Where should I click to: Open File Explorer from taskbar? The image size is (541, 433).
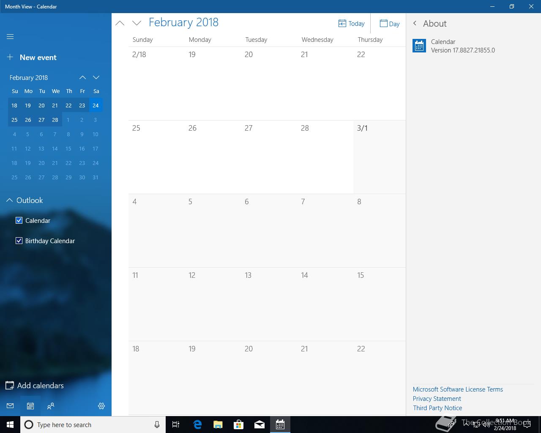pyautogui.click(x=218, y=425)
